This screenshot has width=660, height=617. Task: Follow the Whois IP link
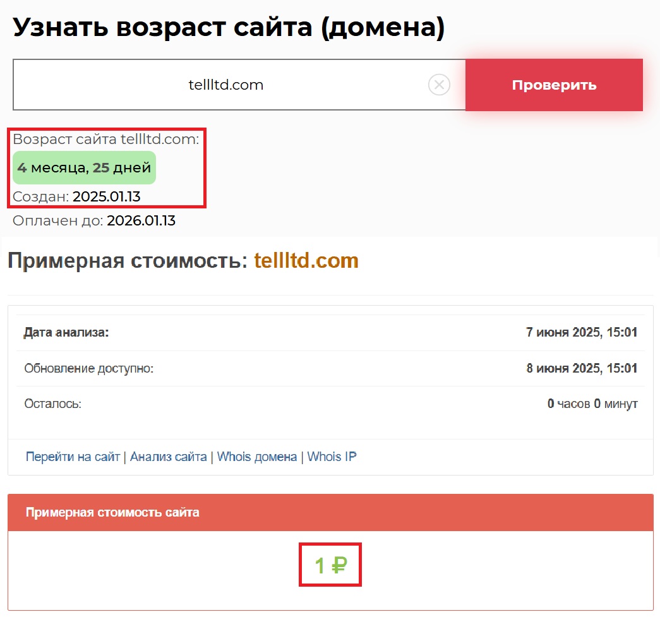tap(332, 457)
